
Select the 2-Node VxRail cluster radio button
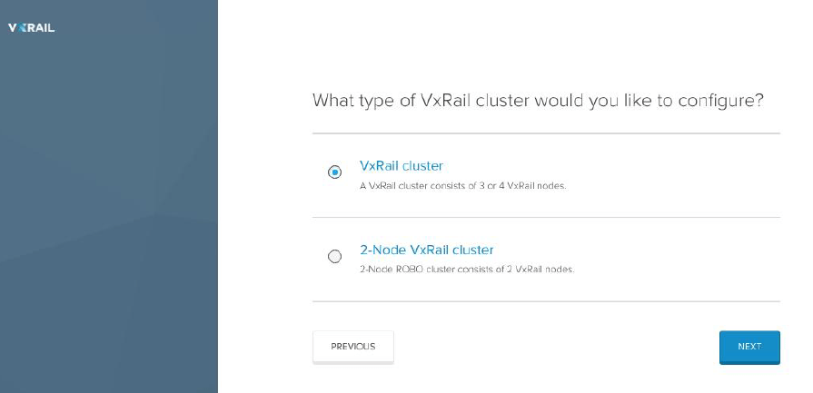pos(334,257)
